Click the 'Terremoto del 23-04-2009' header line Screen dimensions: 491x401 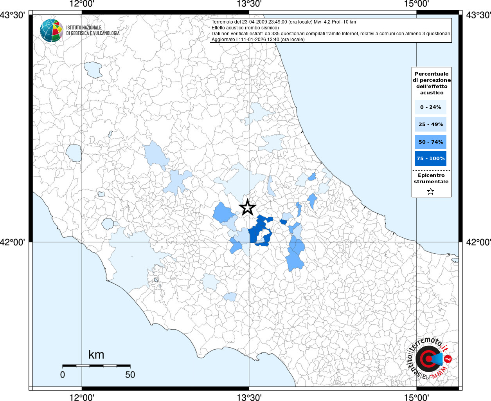click(284, 22)
